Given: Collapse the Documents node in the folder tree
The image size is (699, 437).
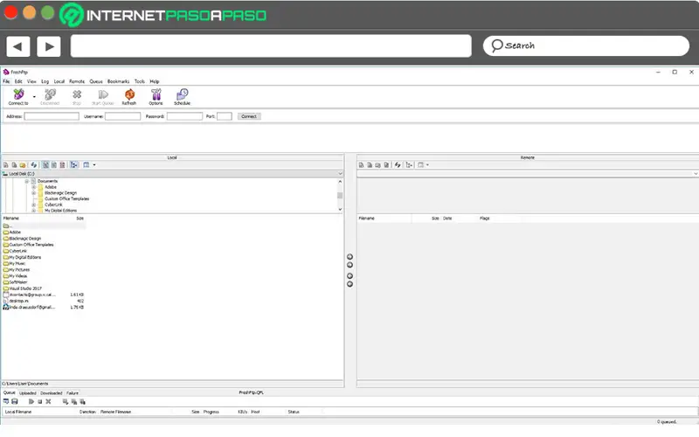Looking at the screenshot, I should pyautogui.click(x=27, y=182).
